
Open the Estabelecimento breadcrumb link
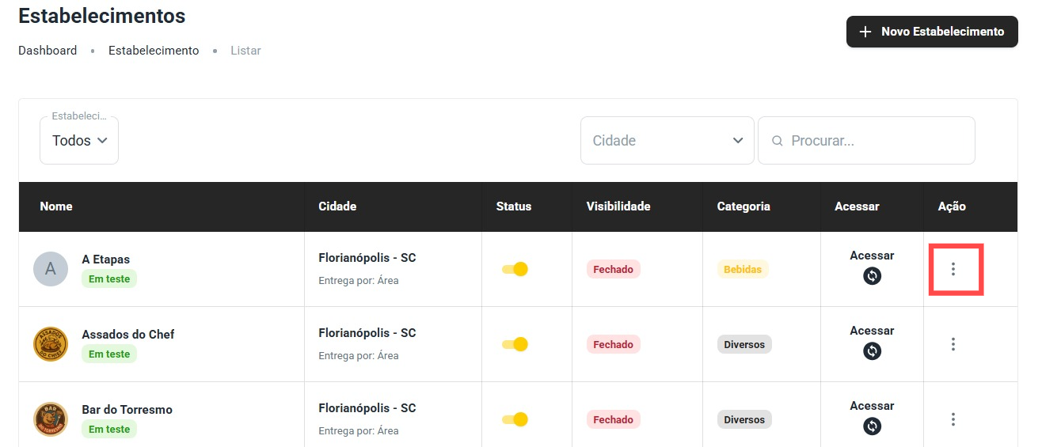[154, 51]
